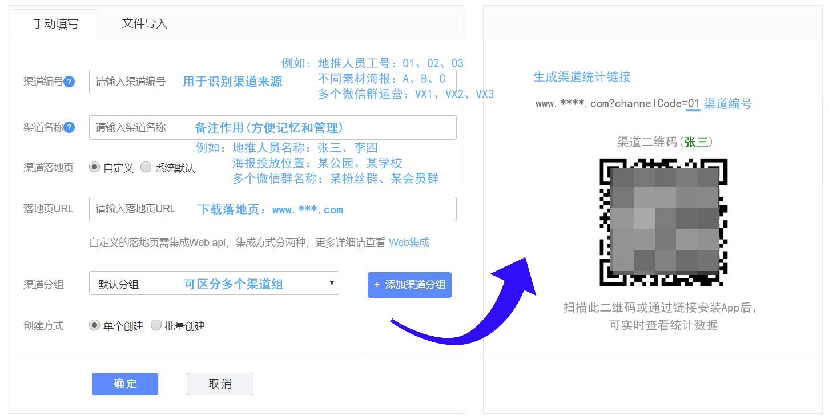Switch to 手动填写 tab
This screenshot has height=420, width=829.
(x=55, y=25)
